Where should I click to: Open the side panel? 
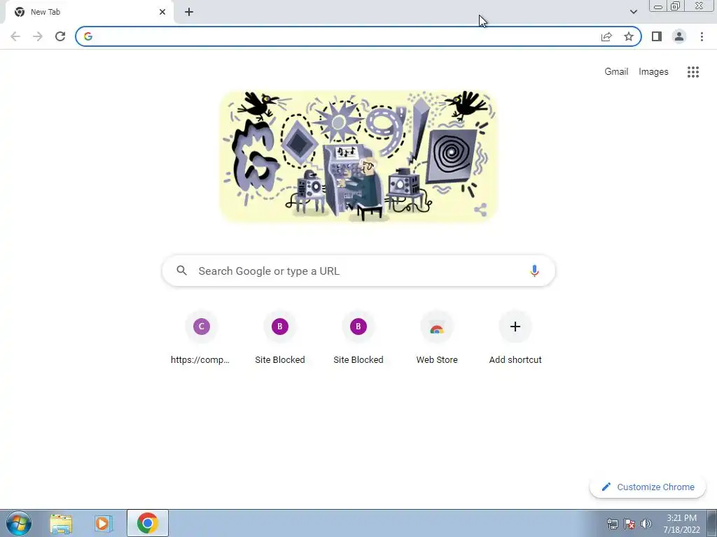click(657, 36)
